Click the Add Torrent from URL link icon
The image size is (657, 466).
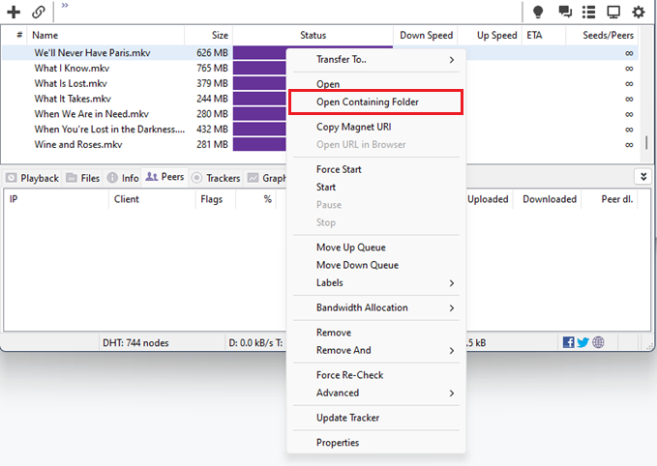[39, 12]
